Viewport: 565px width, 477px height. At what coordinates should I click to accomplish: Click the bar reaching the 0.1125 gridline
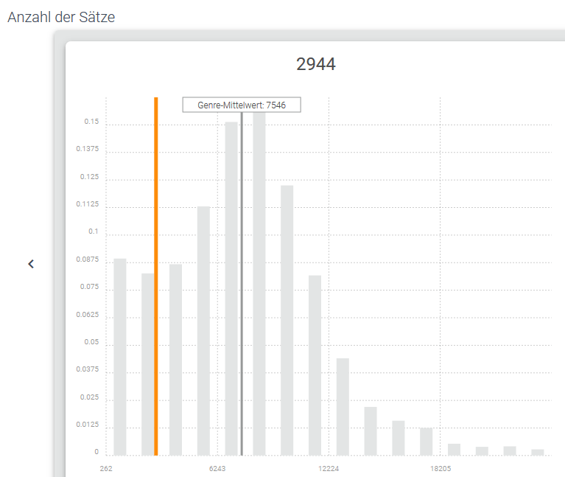[x=203, y=331]
